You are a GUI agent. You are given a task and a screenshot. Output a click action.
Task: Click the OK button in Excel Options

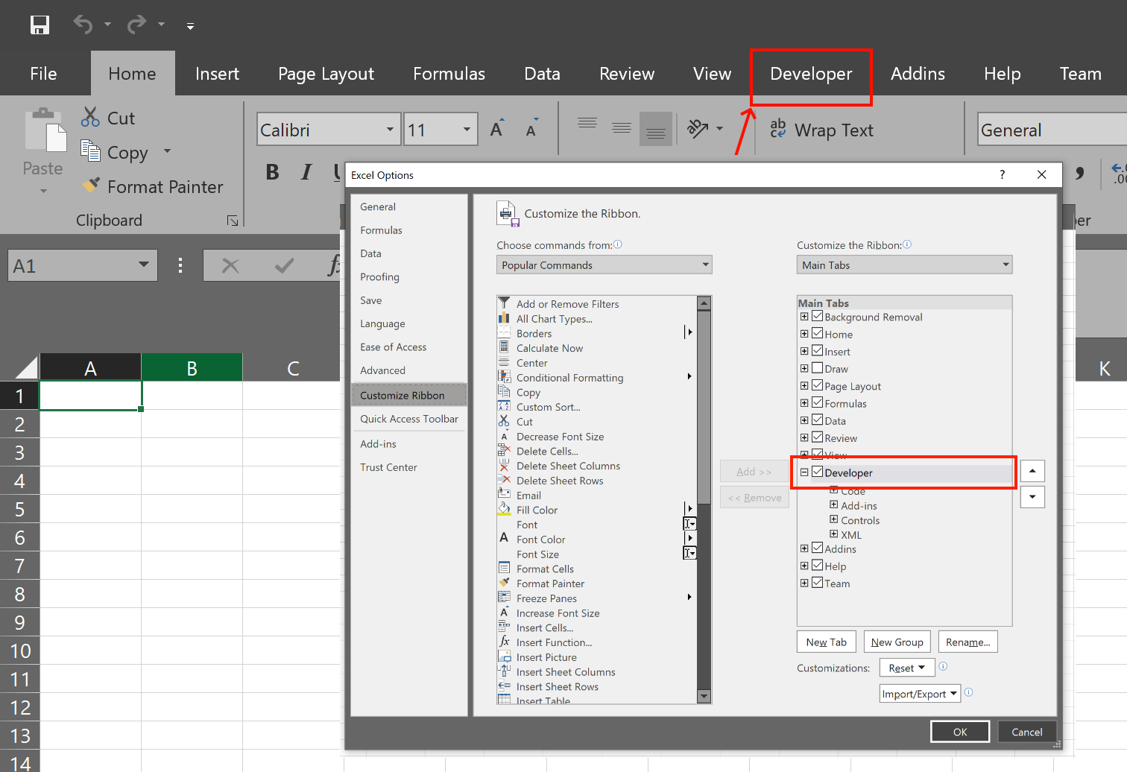tap(960, 732)
